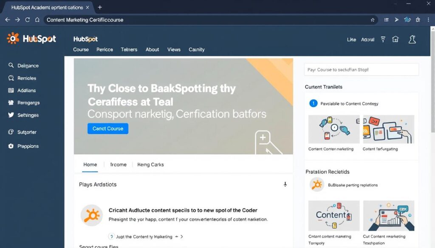Open Cortent Conten marketing thumbnail
435x248 pixels.
pos(334,129)
